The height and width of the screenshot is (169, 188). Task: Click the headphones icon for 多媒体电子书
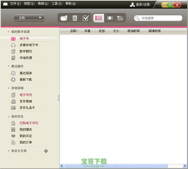point(13,45)
